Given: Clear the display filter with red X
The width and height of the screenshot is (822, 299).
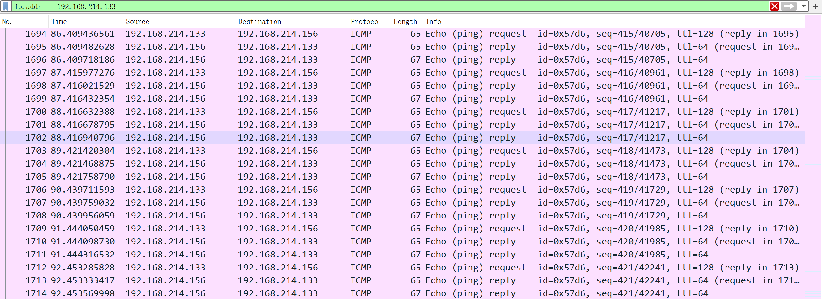Looking at the screenshot, I should 774,6.
